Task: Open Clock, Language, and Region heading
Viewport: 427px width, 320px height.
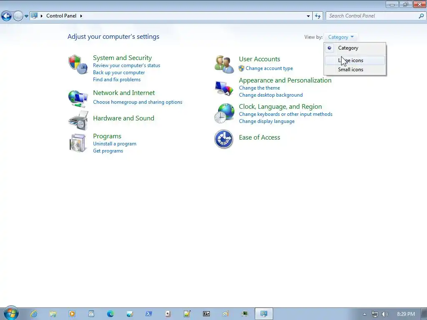Action: click(x=280, y=106)
